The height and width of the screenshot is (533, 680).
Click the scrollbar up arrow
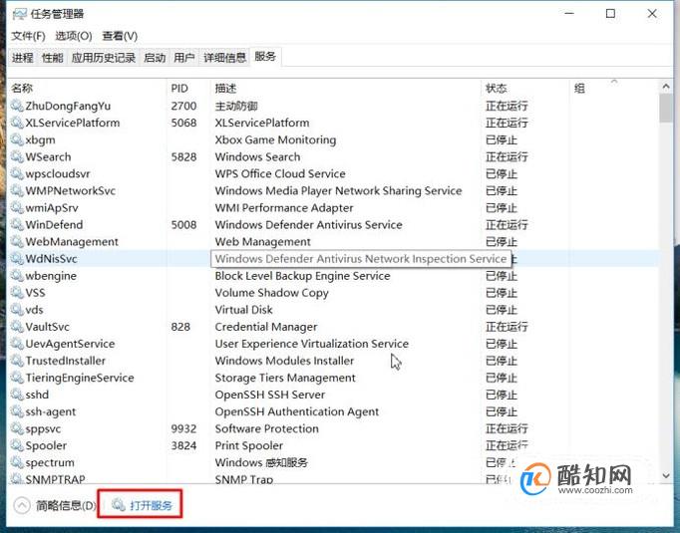pyautogui.click(x=666, y=87)
